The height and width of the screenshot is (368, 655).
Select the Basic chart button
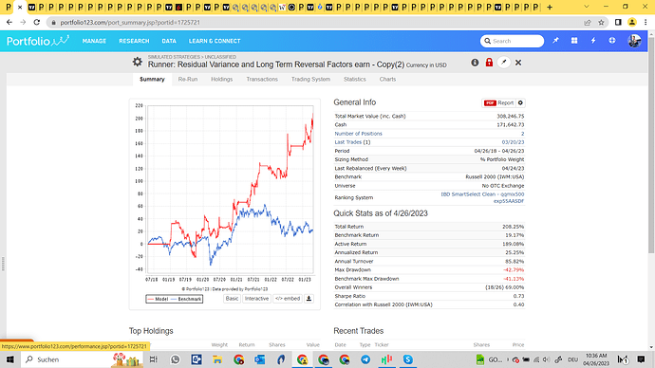coord(232,299)
